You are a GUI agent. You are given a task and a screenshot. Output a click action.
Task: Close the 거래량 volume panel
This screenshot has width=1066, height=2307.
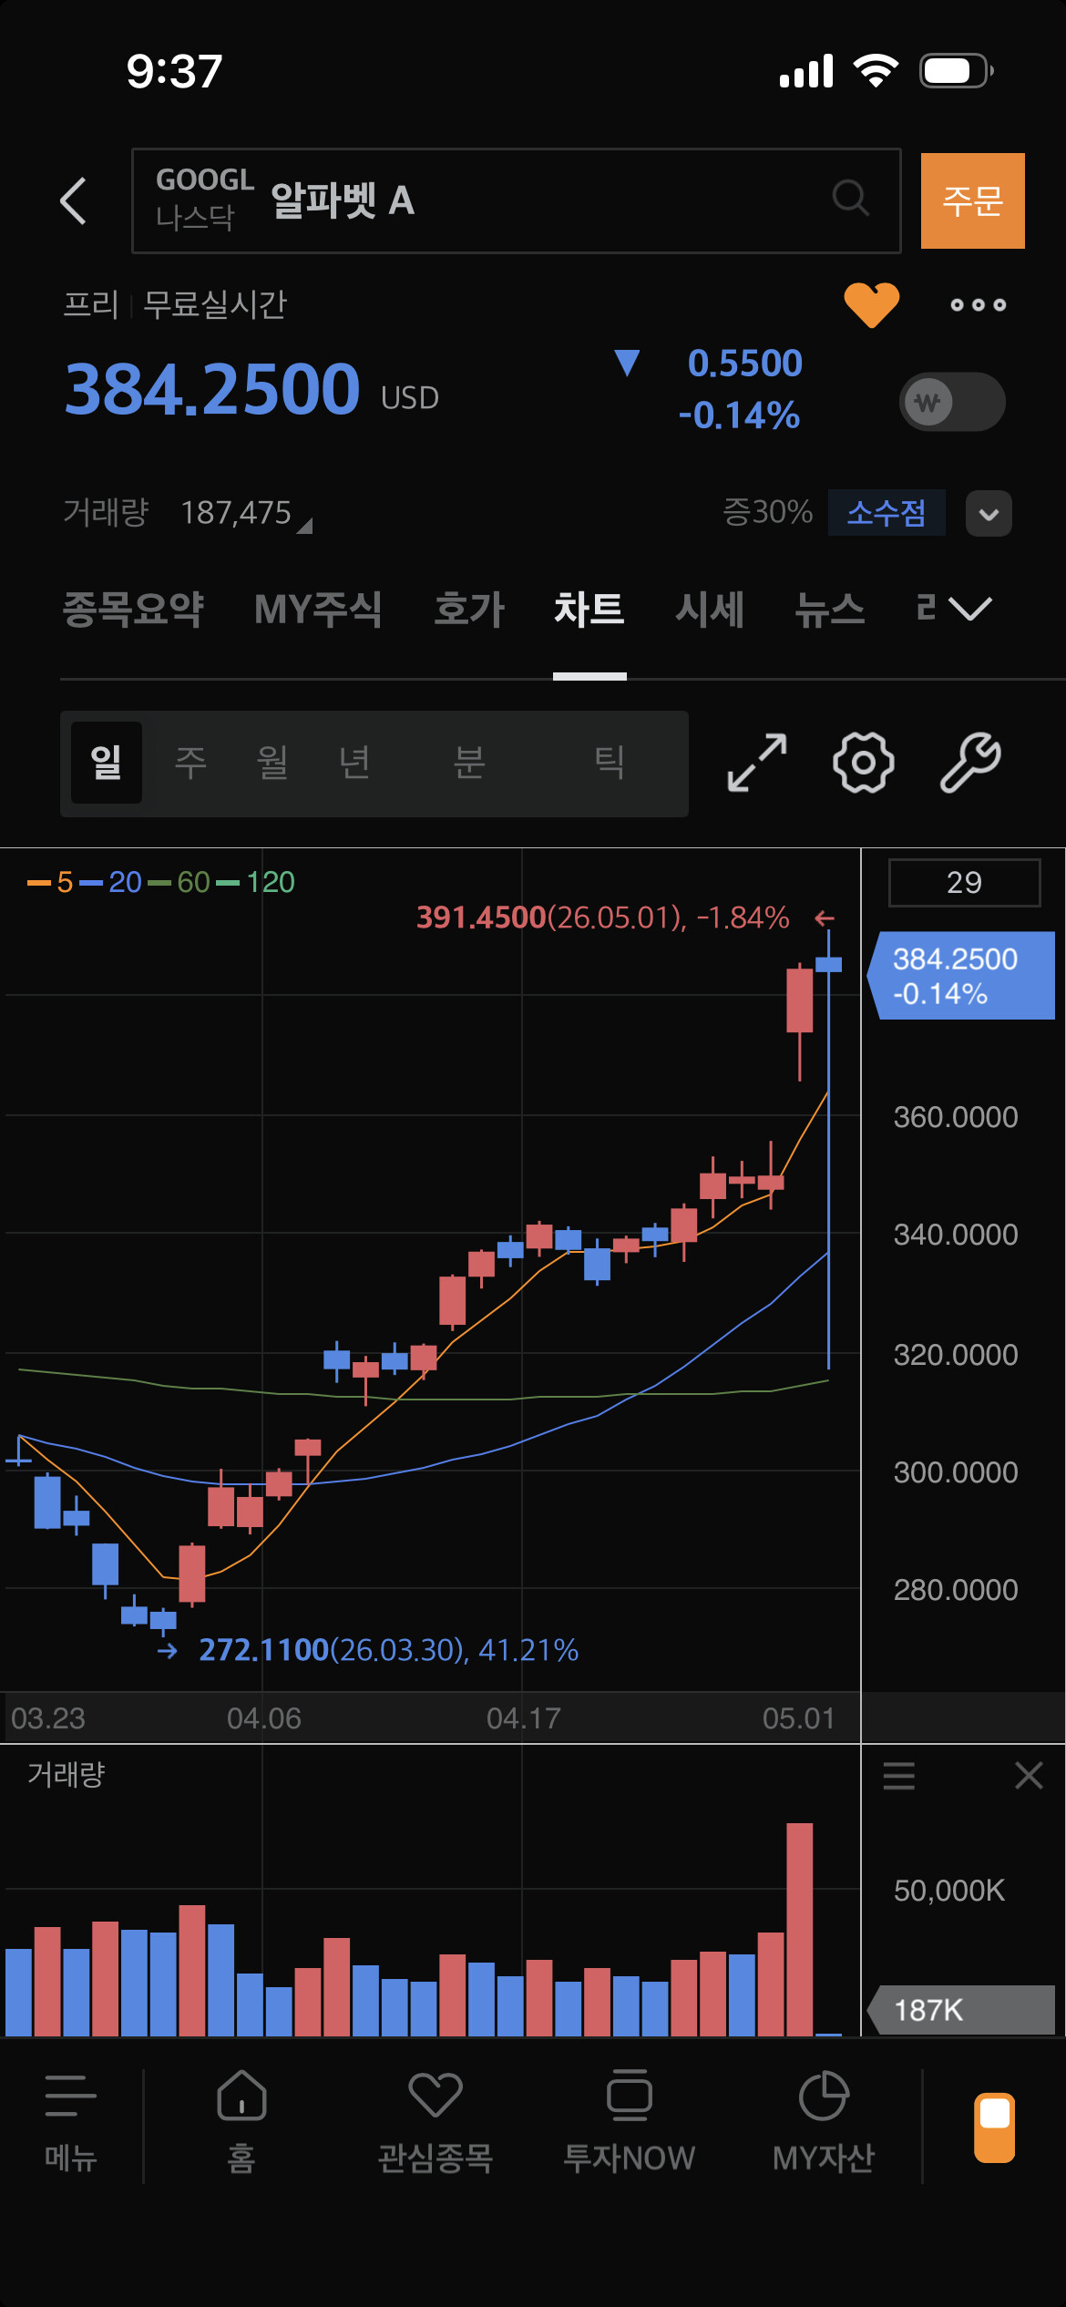coord(1029,1775)
